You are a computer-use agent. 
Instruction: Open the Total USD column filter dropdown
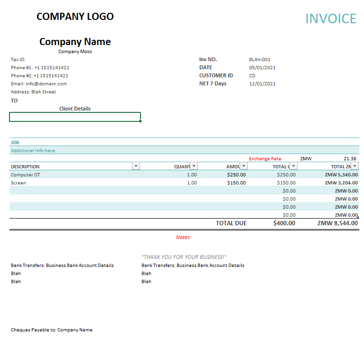(293, 166)
